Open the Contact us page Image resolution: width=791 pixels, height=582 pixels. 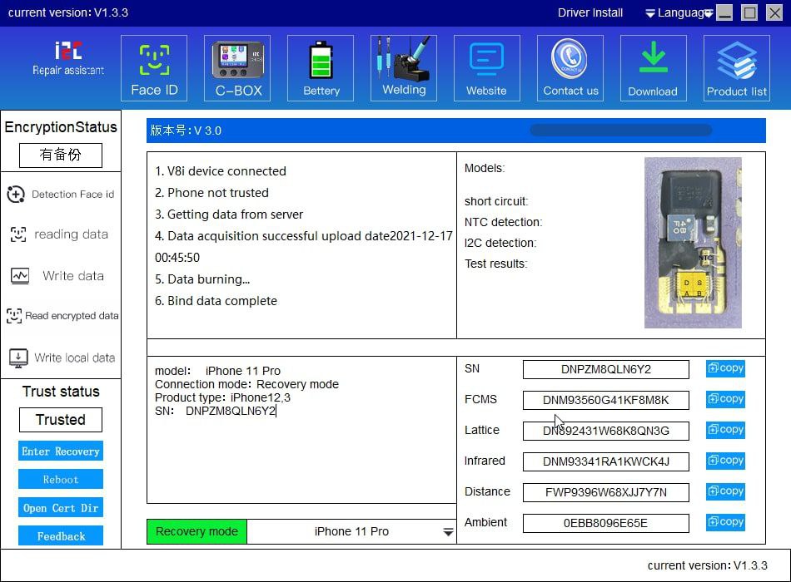click(570, 68)
